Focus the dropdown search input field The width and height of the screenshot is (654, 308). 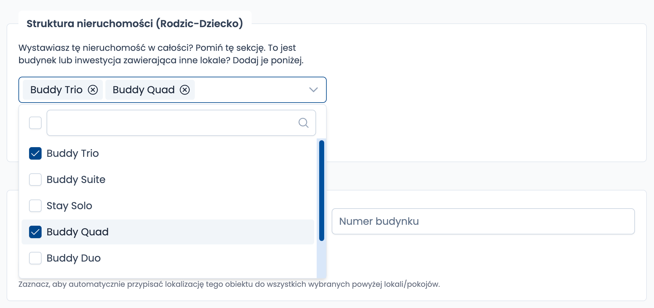pyautogui.click(x=181, y=123)
